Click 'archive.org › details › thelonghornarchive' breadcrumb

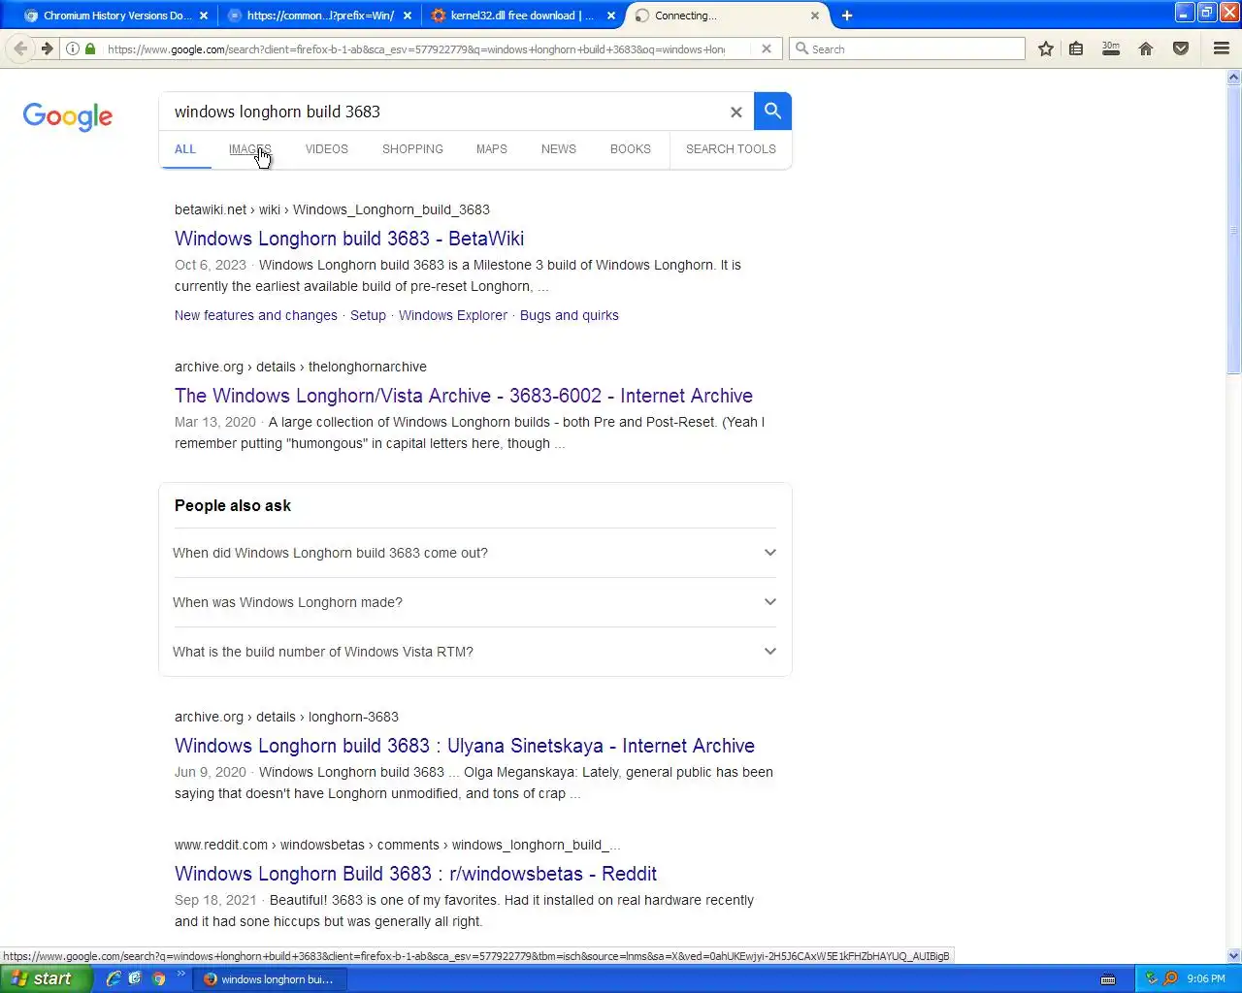301,367
